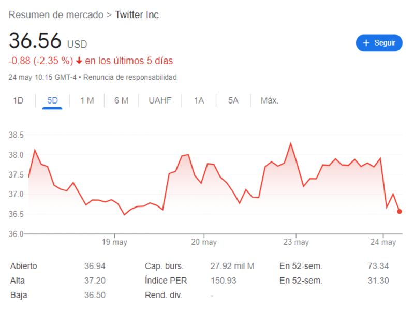The height and width of the screenshot is (310, 414).
Task: Click the 19 may date label
Action: (114, 242)
